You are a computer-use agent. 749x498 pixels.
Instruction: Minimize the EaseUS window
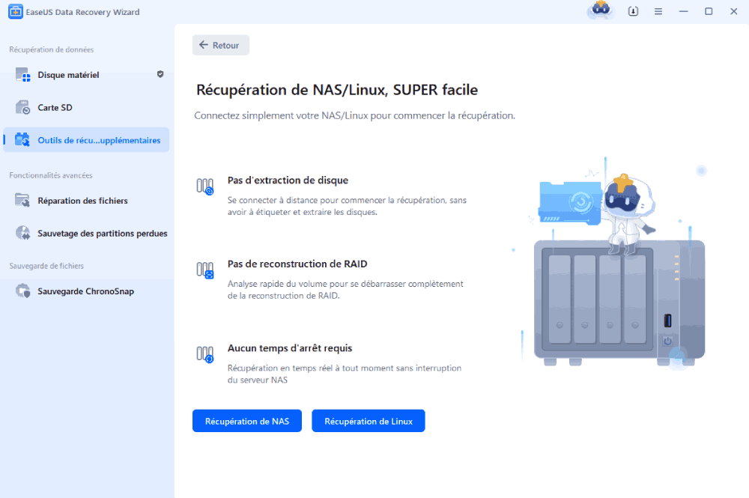pos(684,11)
